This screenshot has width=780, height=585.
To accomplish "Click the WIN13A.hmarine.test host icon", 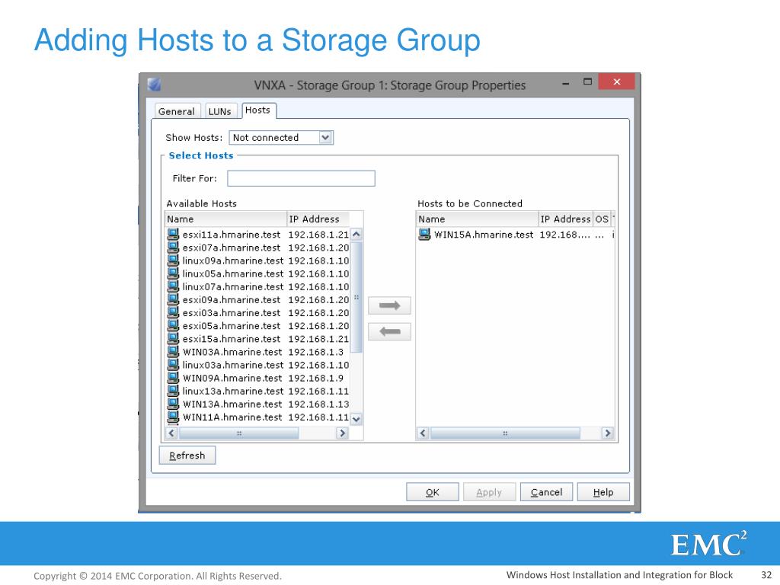I will click(173, 404).
